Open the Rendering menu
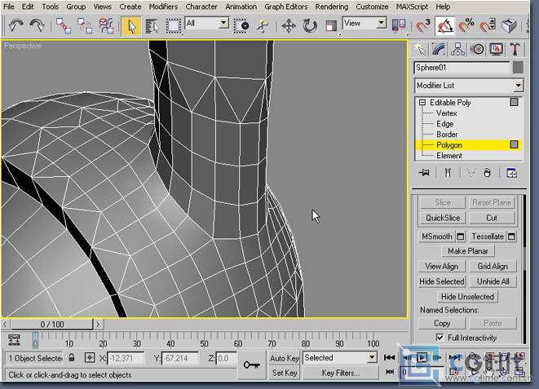 coord(331,7)
